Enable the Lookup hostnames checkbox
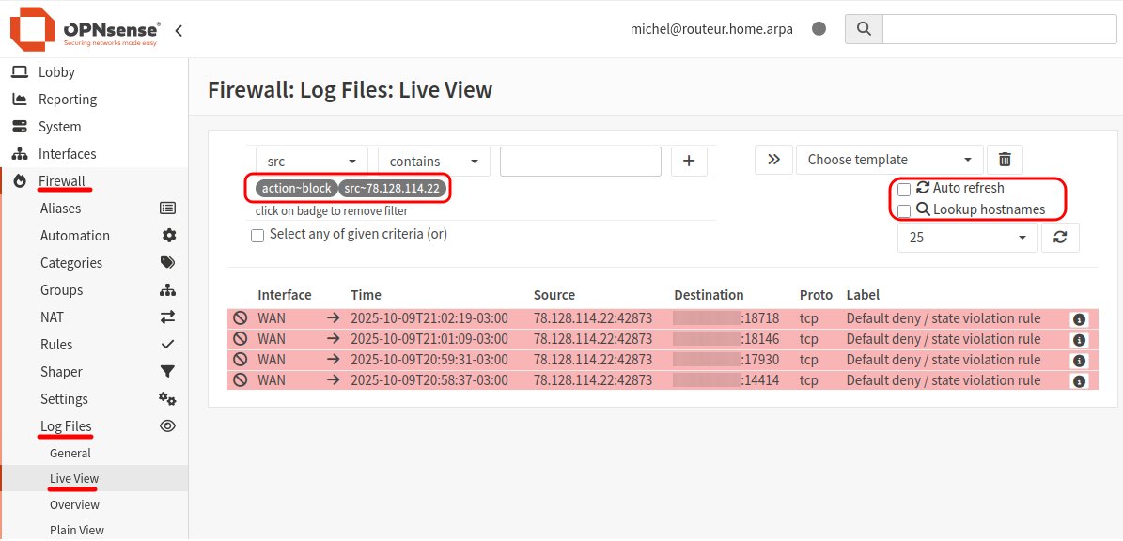Screen dimensions: 1123x541 [x=904, y=210]
